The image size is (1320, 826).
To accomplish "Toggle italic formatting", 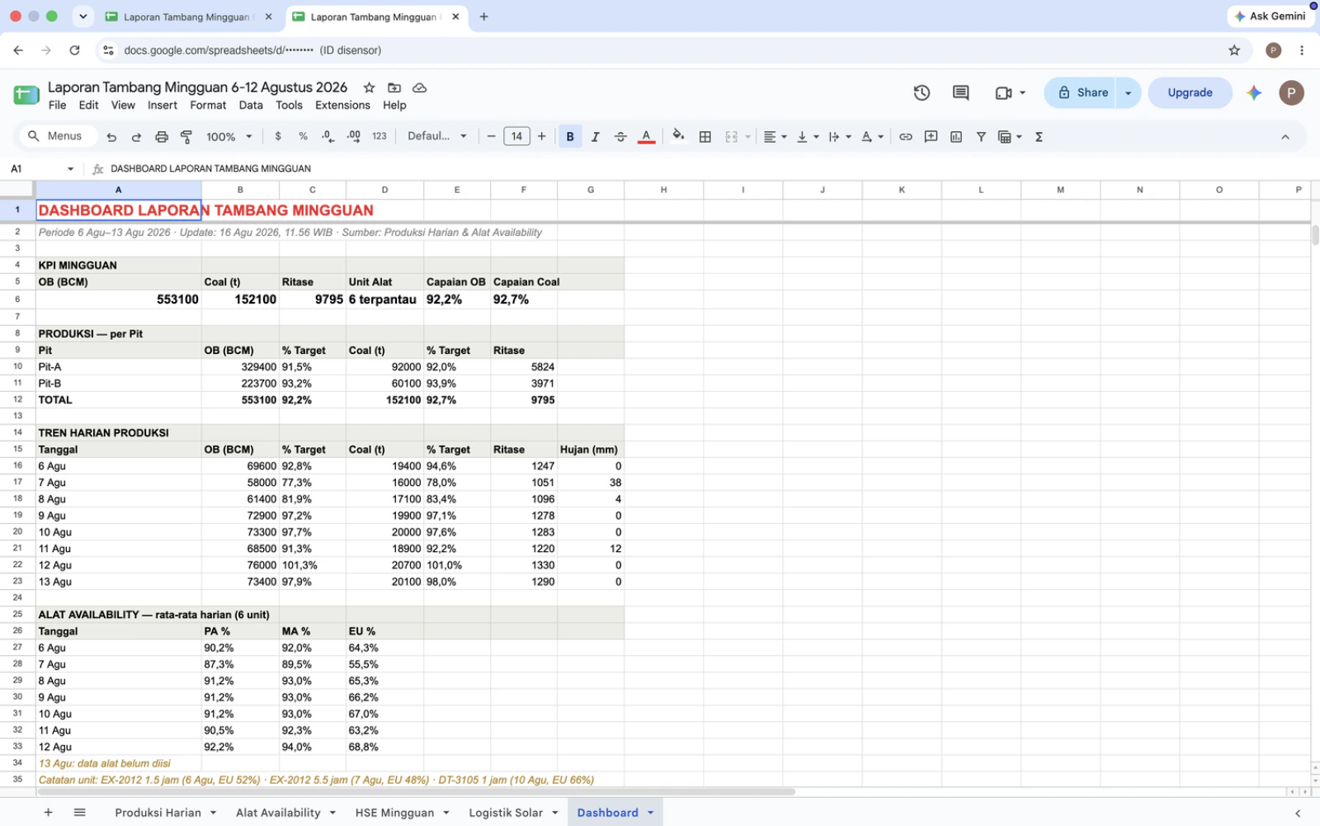I will (x=595, y=137).
